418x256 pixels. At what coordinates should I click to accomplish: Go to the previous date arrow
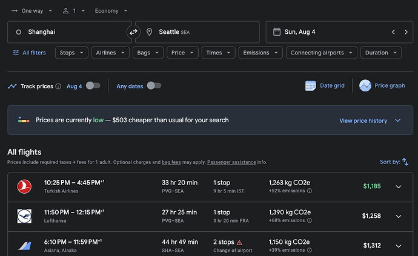[393, 32]
